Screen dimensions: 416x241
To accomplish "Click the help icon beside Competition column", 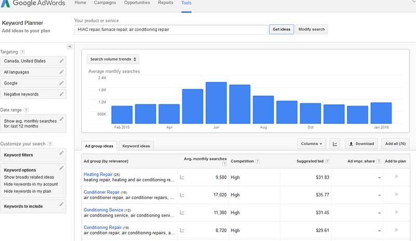I will [257, 161].
